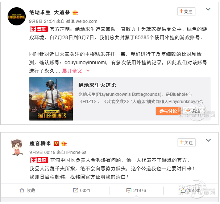Open the 魔音糯米 username link
220x204 pixels.
pos(40,143)
